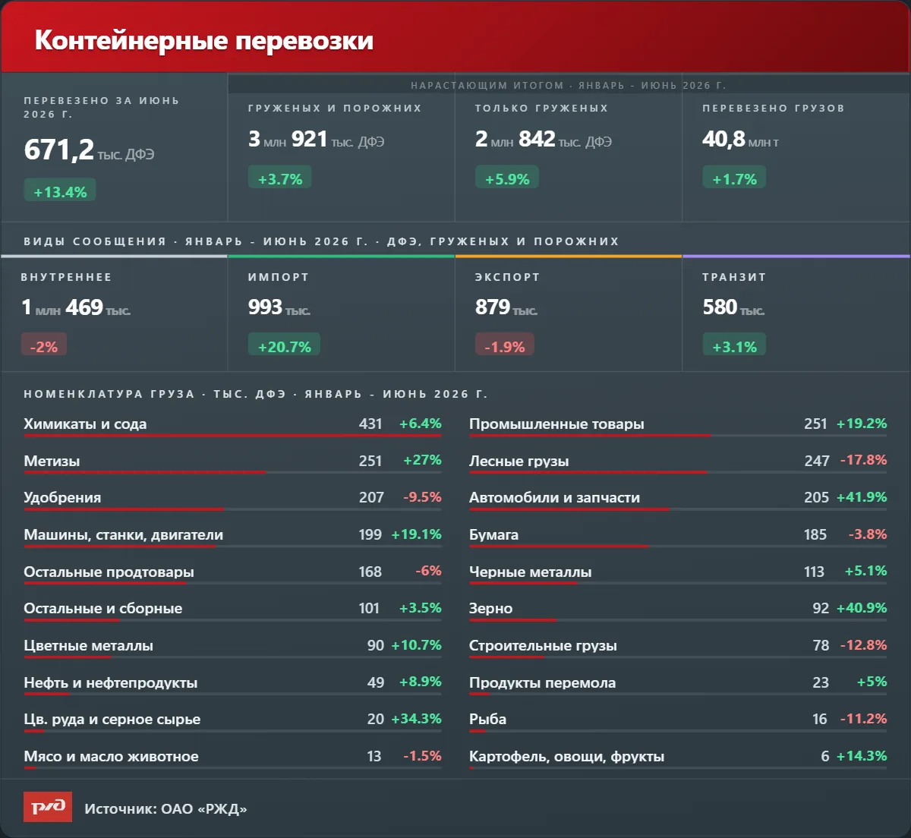Click the 879 тыс. export value
The image size is (911, 838).
pyautogui.click(x=506, y=307)
